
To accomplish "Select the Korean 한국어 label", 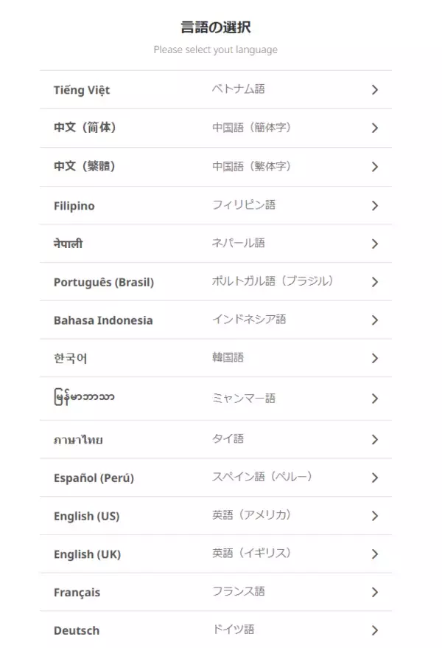I will 71,359.
